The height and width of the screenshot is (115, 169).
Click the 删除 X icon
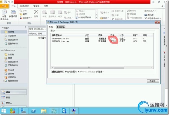click(36, 12)
